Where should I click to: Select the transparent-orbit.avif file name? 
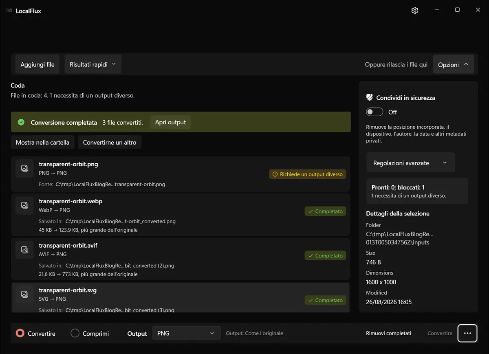tap(68, 246)
